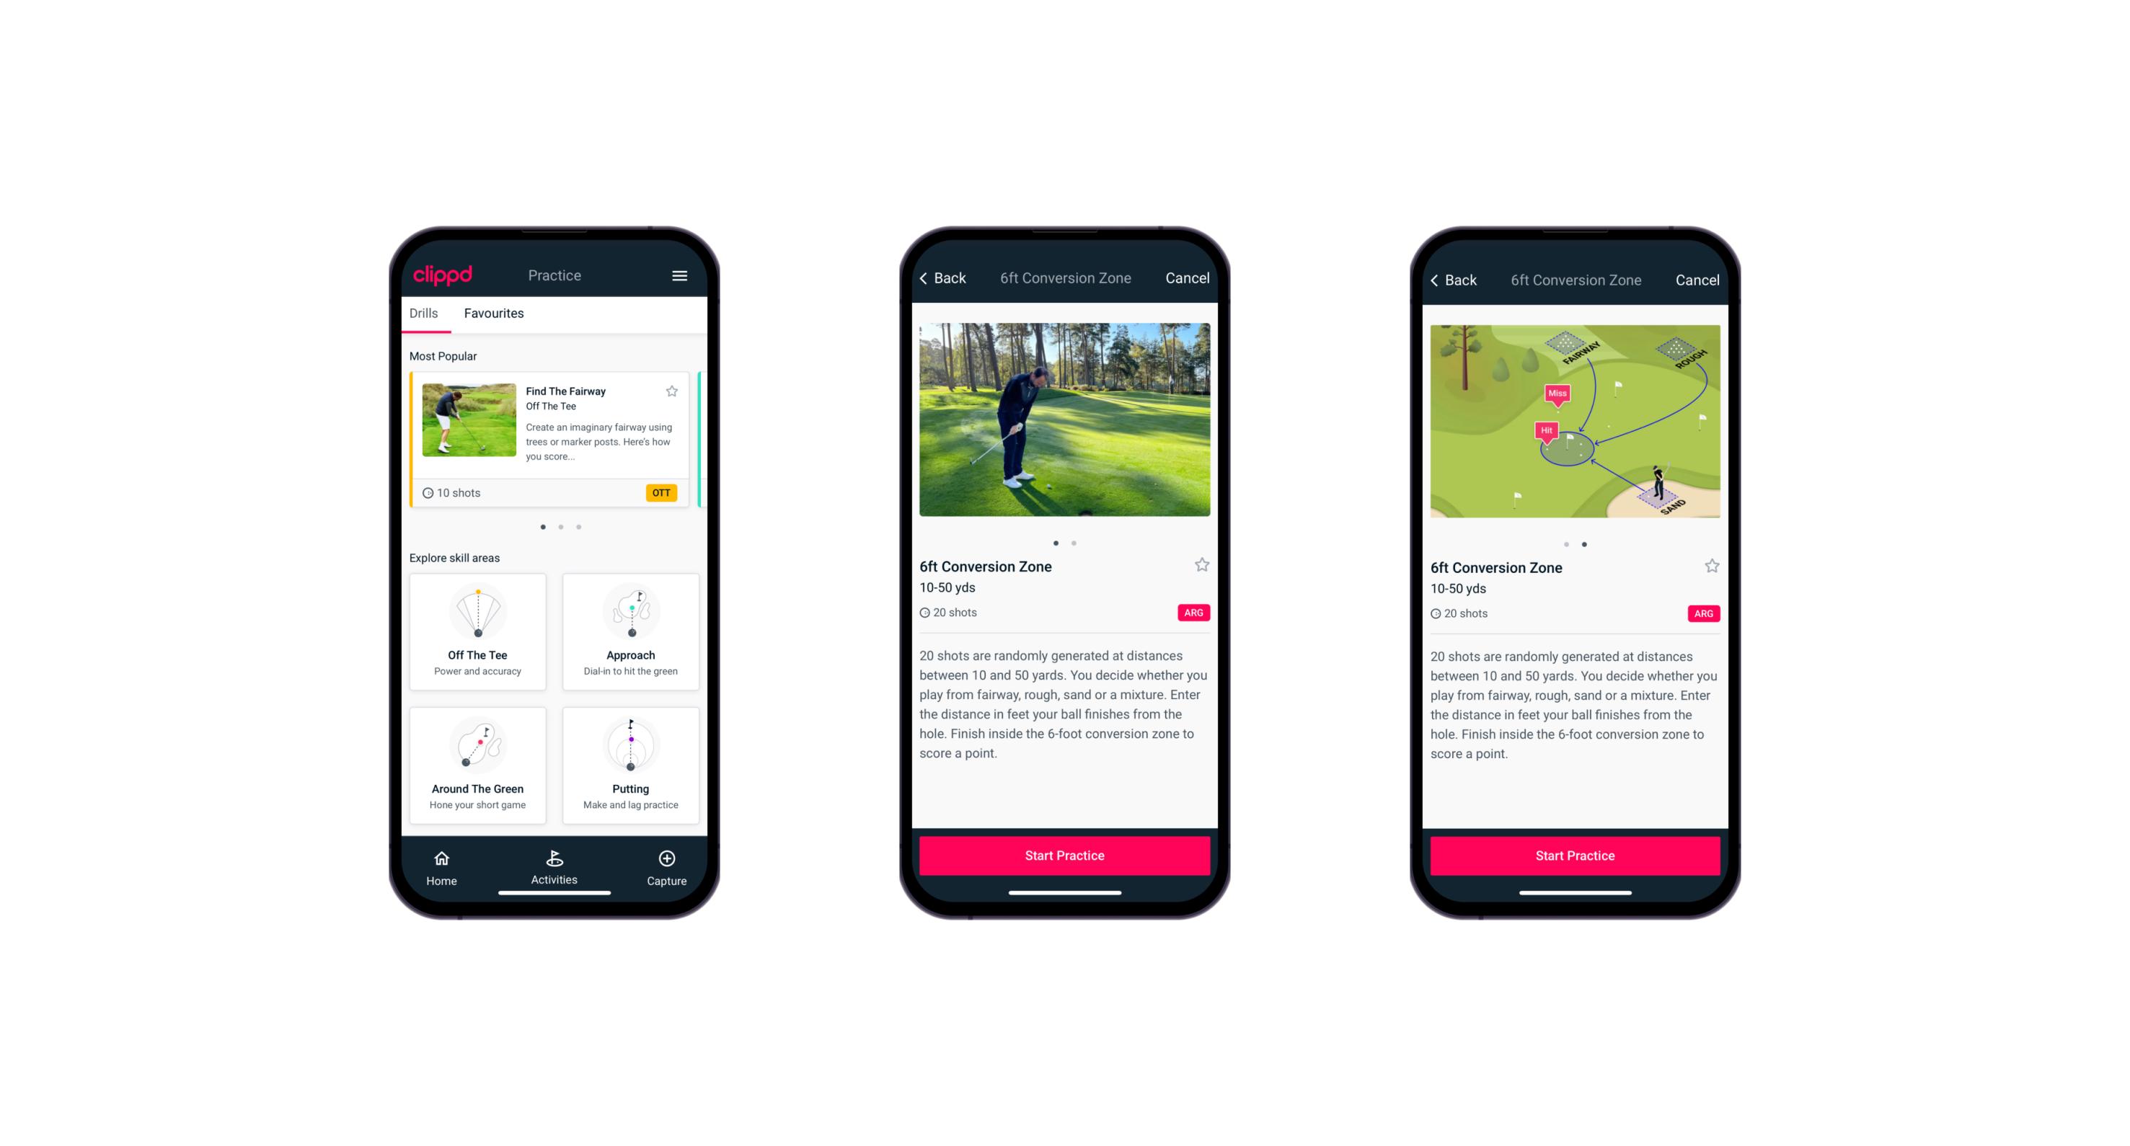Click Start Practice button
This screenshot has width=2130, height=1146.
(1064, 854)
